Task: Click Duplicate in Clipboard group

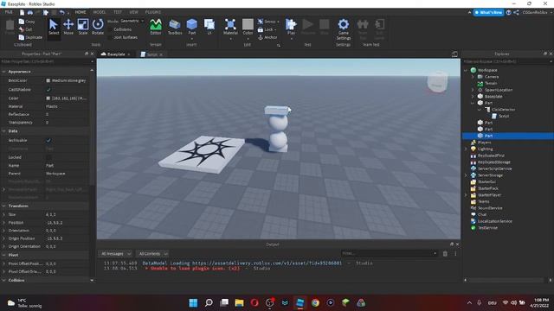Action: pyautogui.click(x=31, y=37)
